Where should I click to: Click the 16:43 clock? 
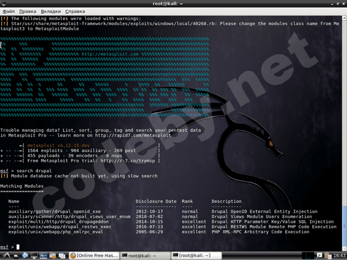(339, 256)
